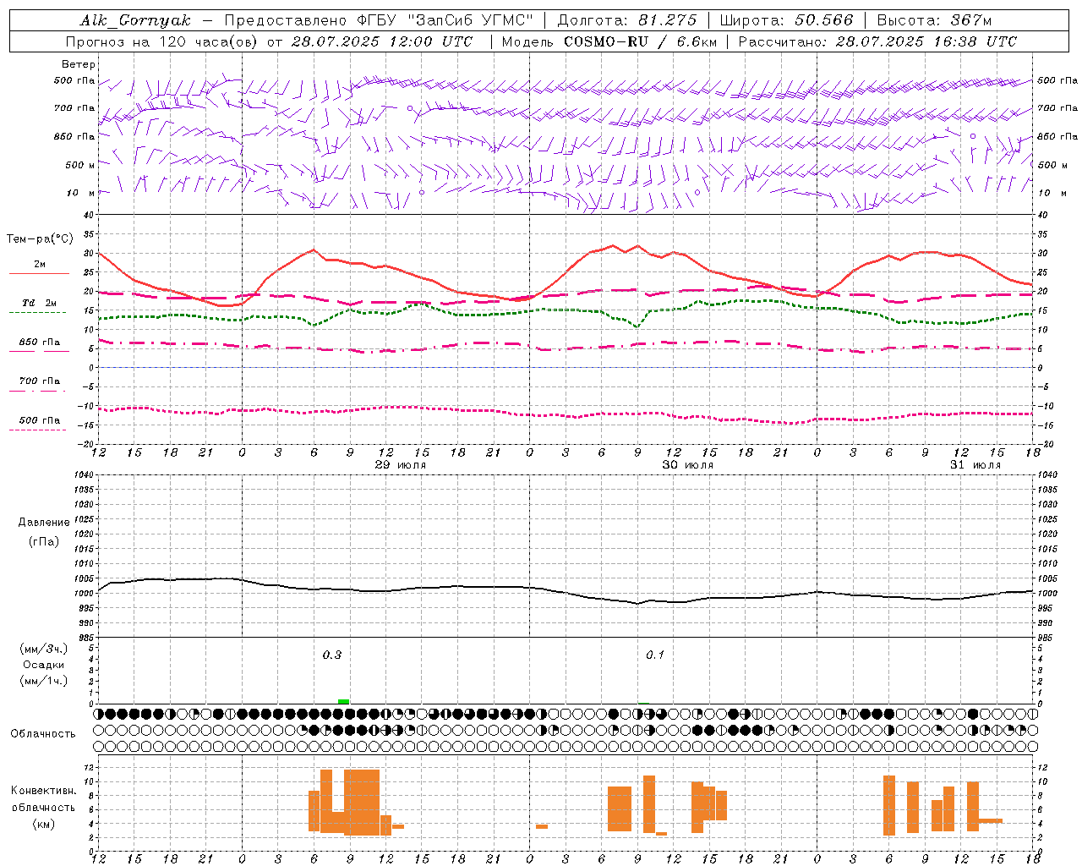
Task: Select the forecast start text 28.07.2025 12:00 UTC
Action: (x=382, y=41)
